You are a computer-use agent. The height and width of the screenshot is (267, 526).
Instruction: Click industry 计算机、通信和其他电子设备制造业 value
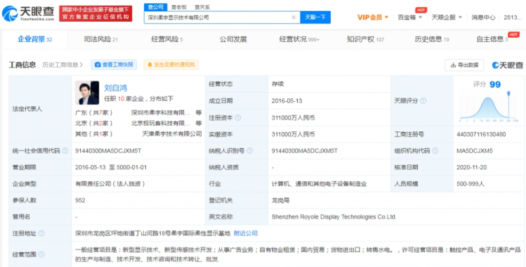pos(319,184)
